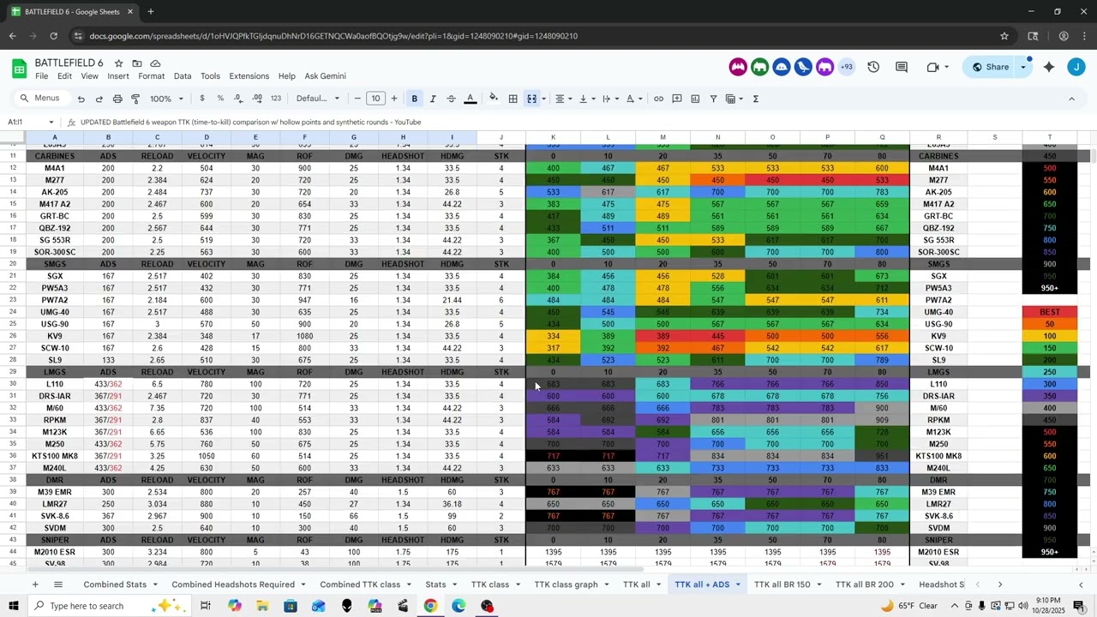Open filter views dropdown
The width and height of the screenshot is (1097, 617).
click(x=734, y=99)
